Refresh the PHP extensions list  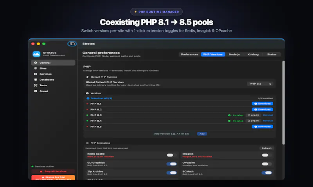266,148
